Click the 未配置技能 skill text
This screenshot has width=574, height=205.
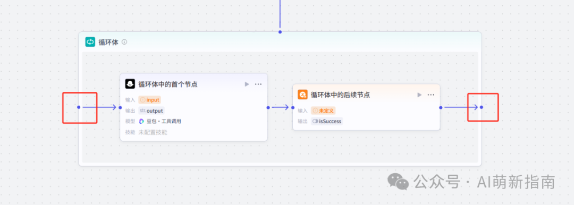coord(153,132)
